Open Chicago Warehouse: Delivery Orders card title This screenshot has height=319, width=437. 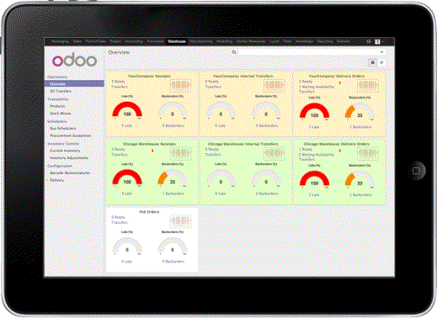pos(337,144)
